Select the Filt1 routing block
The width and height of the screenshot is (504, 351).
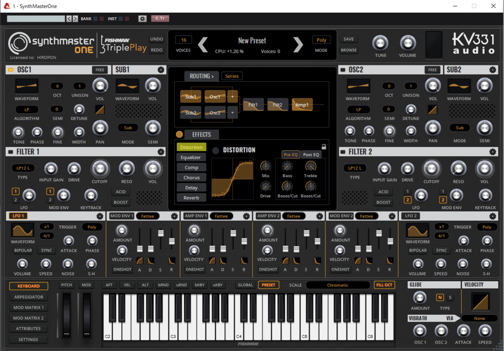[x=253, y=104]
